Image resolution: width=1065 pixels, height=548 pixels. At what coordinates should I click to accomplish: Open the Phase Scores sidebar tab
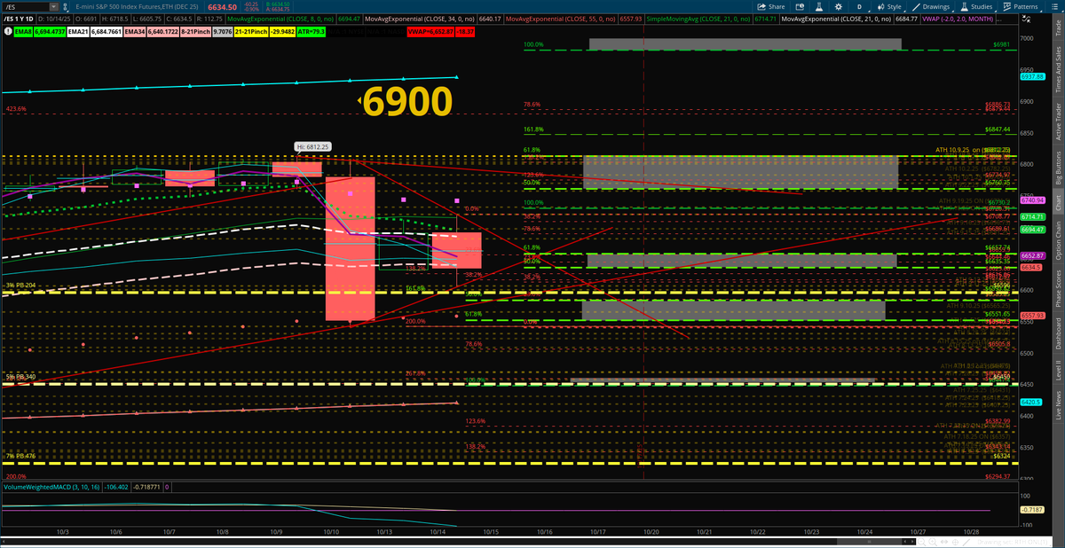pos(1057,286)
